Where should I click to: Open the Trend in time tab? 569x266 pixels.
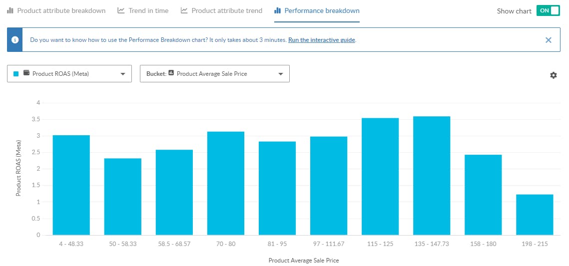point(148,10)
